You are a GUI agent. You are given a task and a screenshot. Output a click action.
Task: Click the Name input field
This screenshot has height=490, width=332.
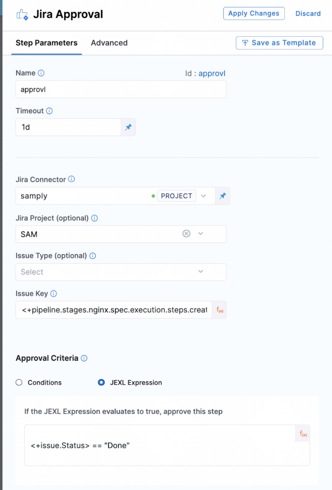(x=121, y=89)
